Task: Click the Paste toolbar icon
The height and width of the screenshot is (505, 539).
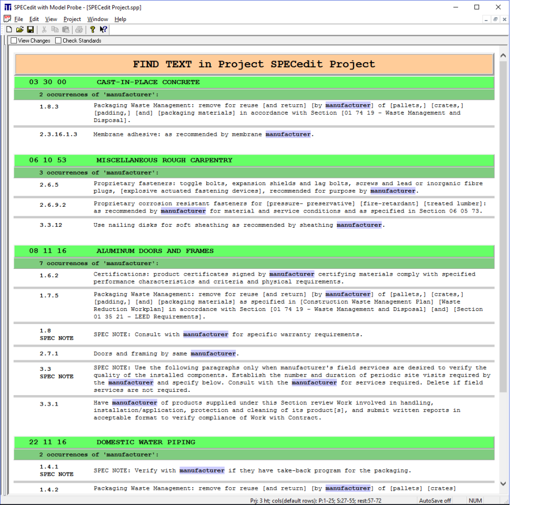Action: [x=66, y=29]
